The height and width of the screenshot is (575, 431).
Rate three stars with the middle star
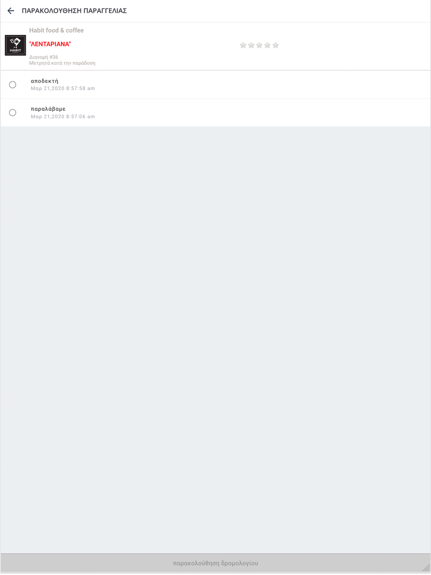click(259, 45)
